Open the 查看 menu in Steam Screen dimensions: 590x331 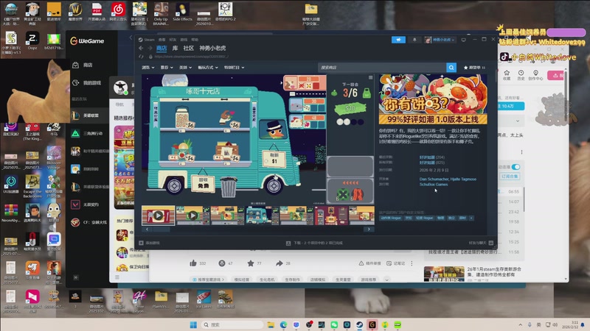tap(162, 40)
